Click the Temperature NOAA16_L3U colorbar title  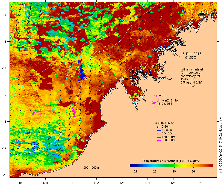pos(171,161)
